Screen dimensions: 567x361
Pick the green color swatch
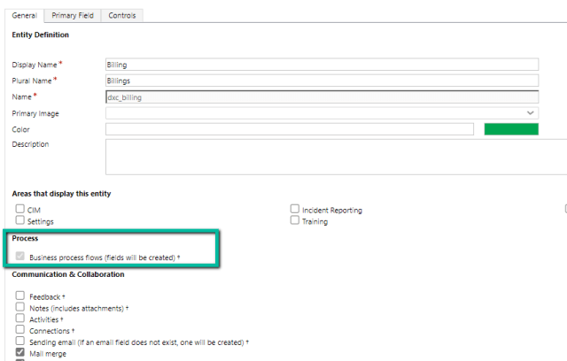[x=511, y=129]
